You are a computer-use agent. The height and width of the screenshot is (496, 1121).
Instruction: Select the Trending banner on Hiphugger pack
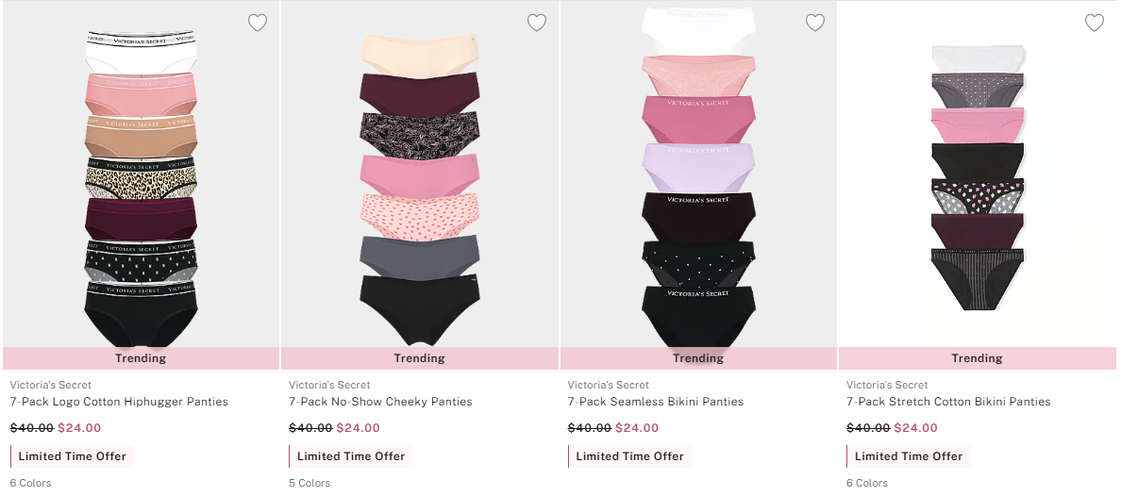point(141,358)
